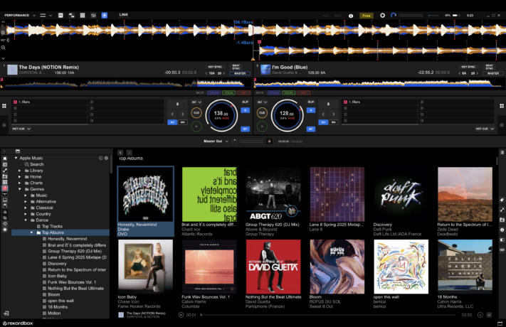The height and width of the screenshot is (327, 506).
Task: Open the David Guetta Nothing But the Beat album
Action: pos(273,267)
